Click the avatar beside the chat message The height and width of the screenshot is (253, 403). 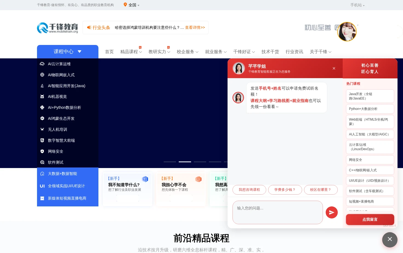(x=238, y=98)
